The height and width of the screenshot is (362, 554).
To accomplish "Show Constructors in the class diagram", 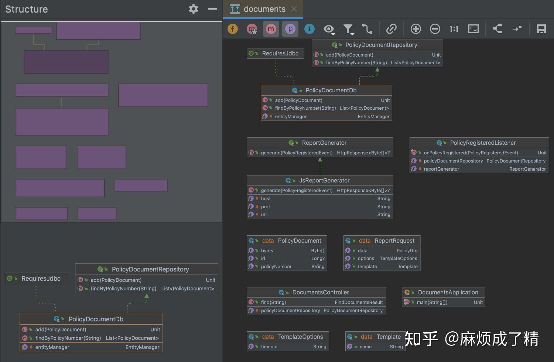I will tap(252, 29).
